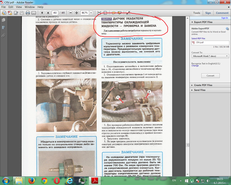Viewport: 231px width, 185px height.
Task: Switch to the Comment pane
Action: pyautogui.click(x=222, y=13)
